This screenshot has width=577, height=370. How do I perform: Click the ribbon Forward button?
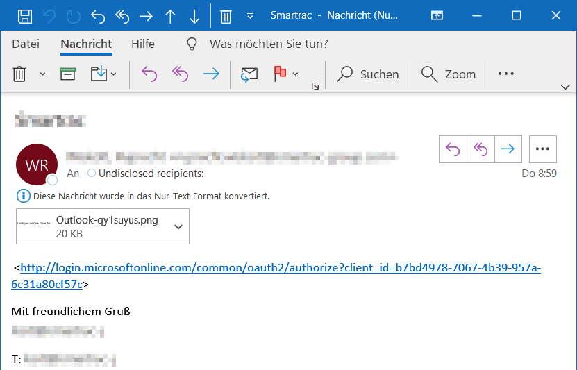point(211,74)
